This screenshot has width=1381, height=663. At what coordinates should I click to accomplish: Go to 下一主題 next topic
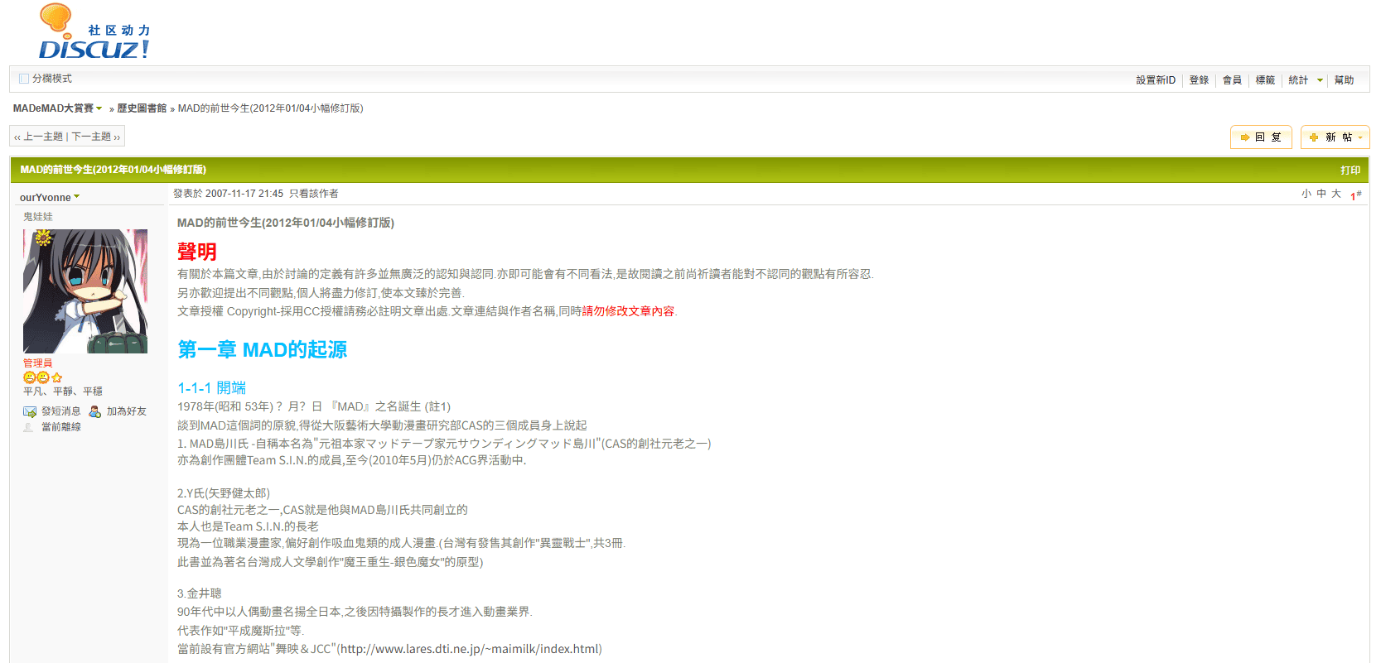(x=95, y=137)
